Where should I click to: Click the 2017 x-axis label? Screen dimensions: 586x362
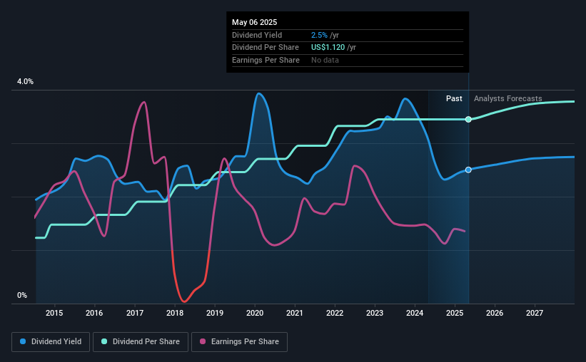pos(135,313)
